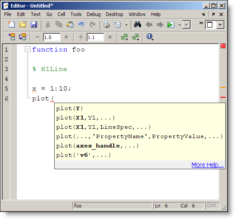Viewport: 235px width, 219px height.
Task: Evaluate current cell icon
Action: pyautogui.click(x=12, y=37)
